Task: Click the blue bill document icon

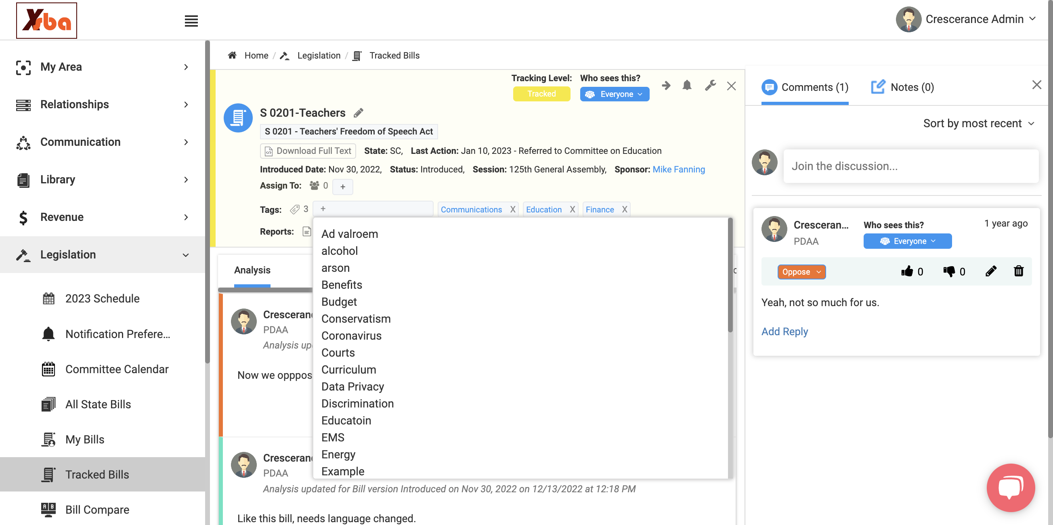Action: click(x=238, y=118)
